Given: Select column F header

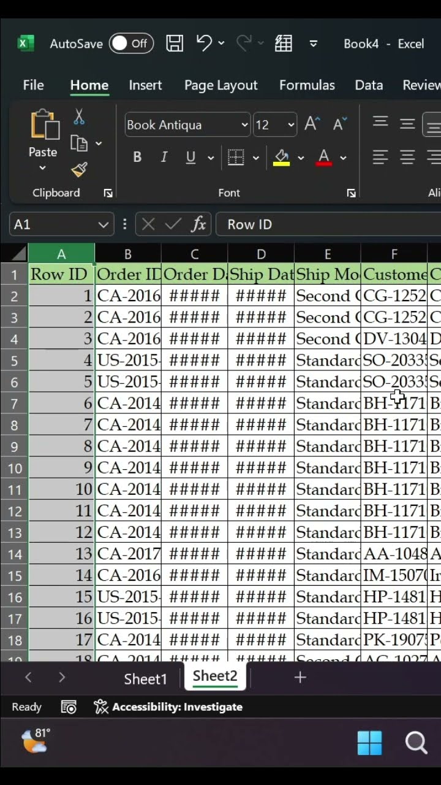Looking at the screenshot, I should [394, 254].
